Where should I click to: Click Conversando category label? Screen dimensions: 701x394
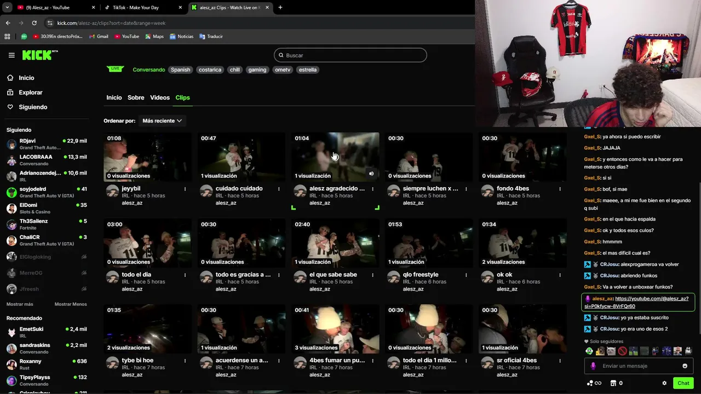point(149,70)
